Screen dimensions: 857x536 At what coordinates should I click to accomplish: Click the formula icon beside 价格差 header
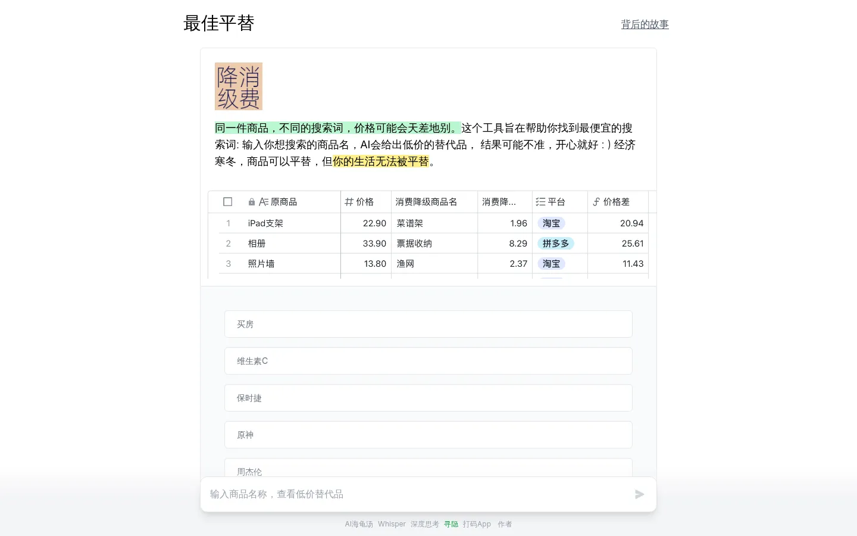(596, 202)
